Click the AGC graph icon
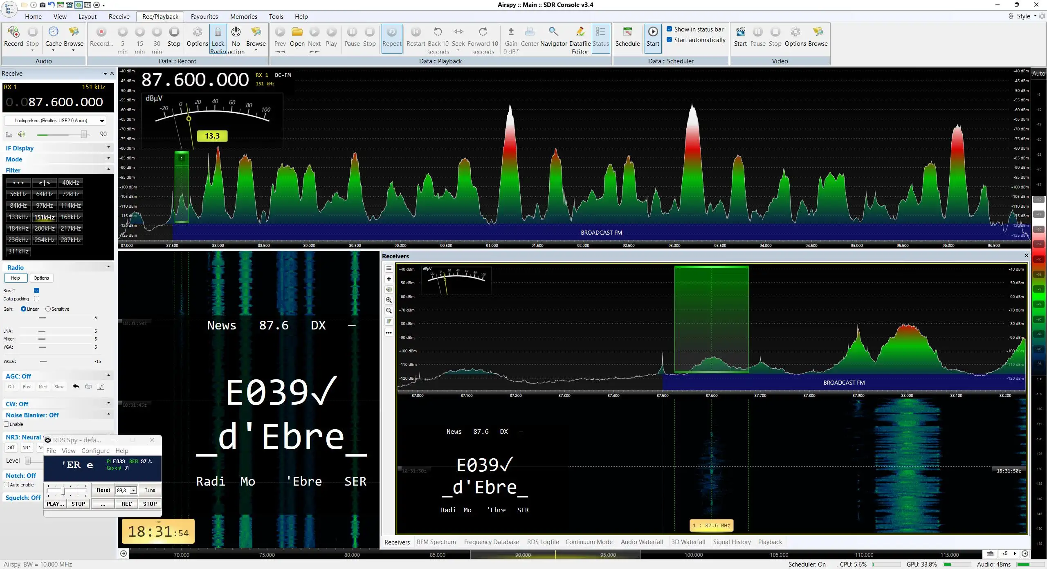Image resolution: width=1047 pixels, height=569 pixels. click(x=101, y=387)
